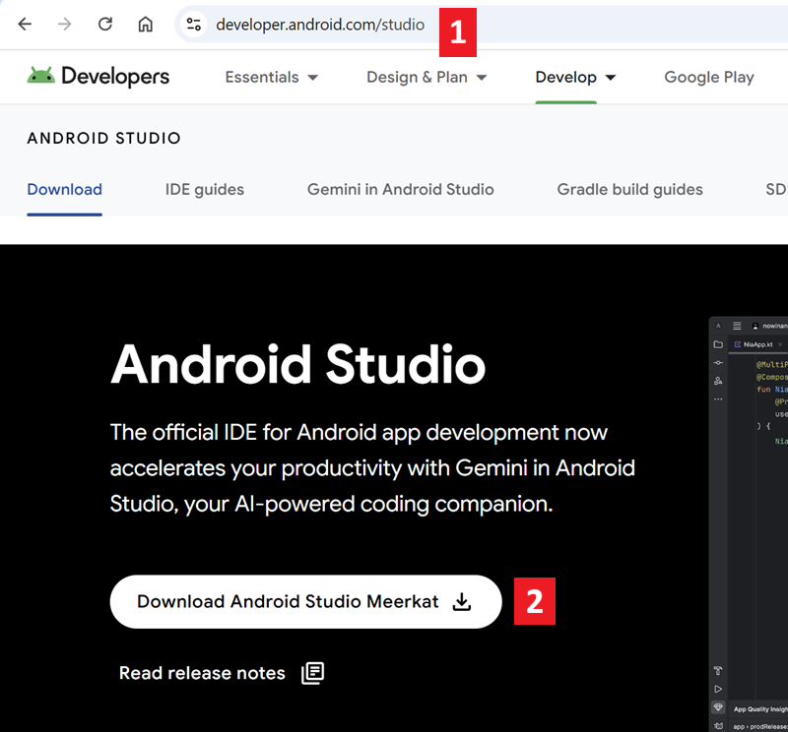The width and height of the screenshot is (788, 732).
Task: Click the 'Android Studio' hero title
Action: 298,364
